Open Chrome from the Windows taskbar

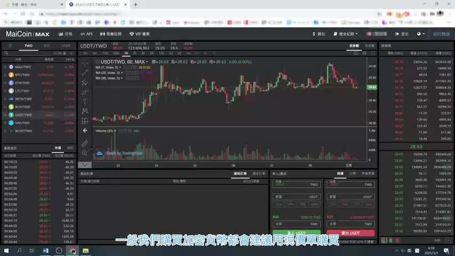tap(72, 251)
